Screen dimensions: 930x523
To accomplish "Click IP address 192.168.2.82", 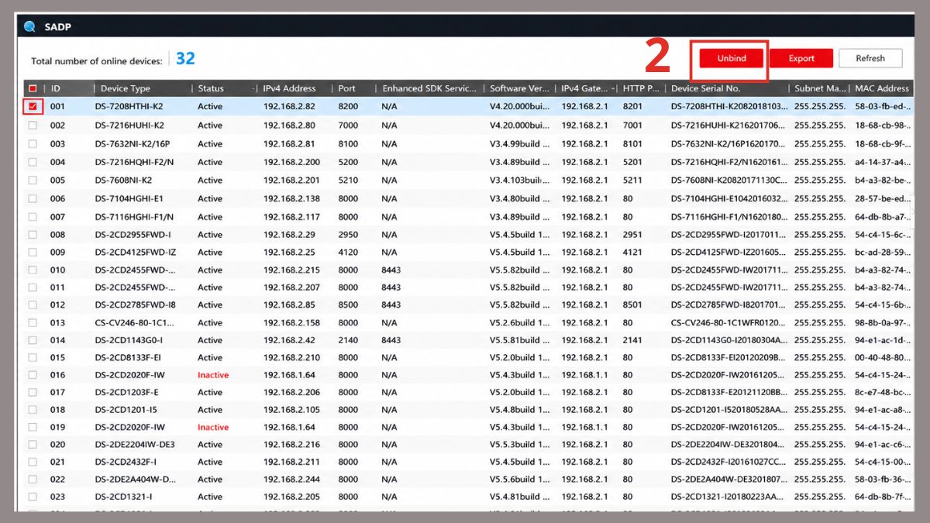I will (x=289, y=107).
